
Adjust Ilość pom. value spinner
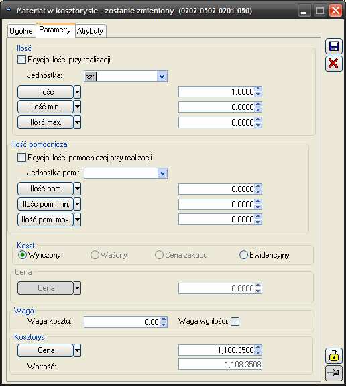[x=258, y=189]
